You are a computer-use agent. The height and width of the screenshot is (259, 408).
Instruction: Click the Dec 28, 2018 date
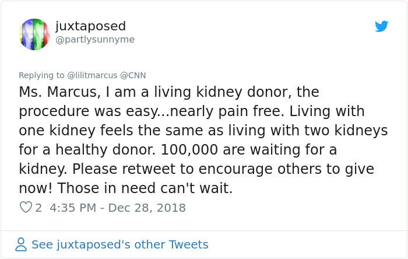point(146,208)
